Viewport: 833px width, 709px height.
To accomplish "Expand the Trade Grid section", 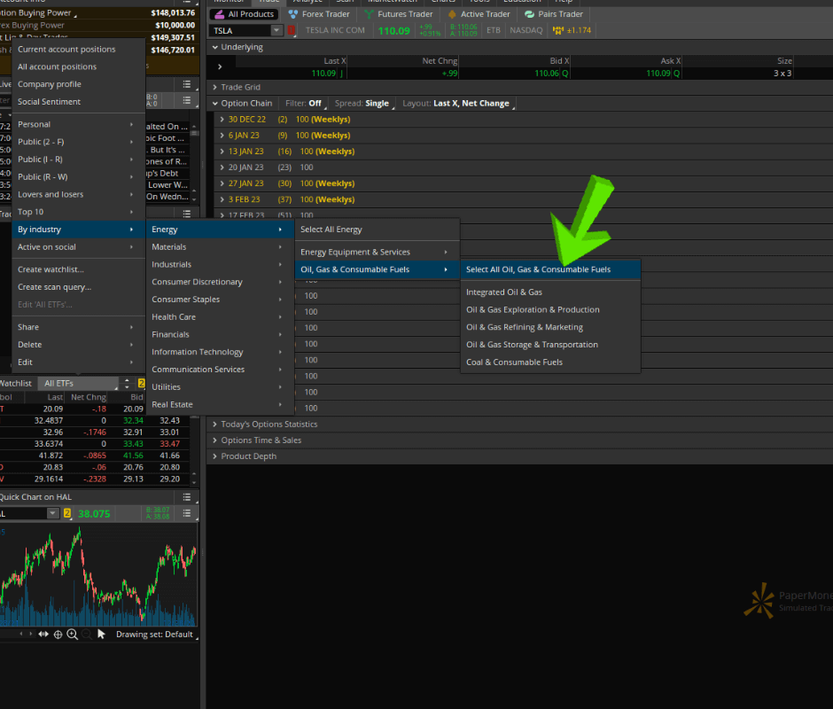I will click(x=215, y=87).
